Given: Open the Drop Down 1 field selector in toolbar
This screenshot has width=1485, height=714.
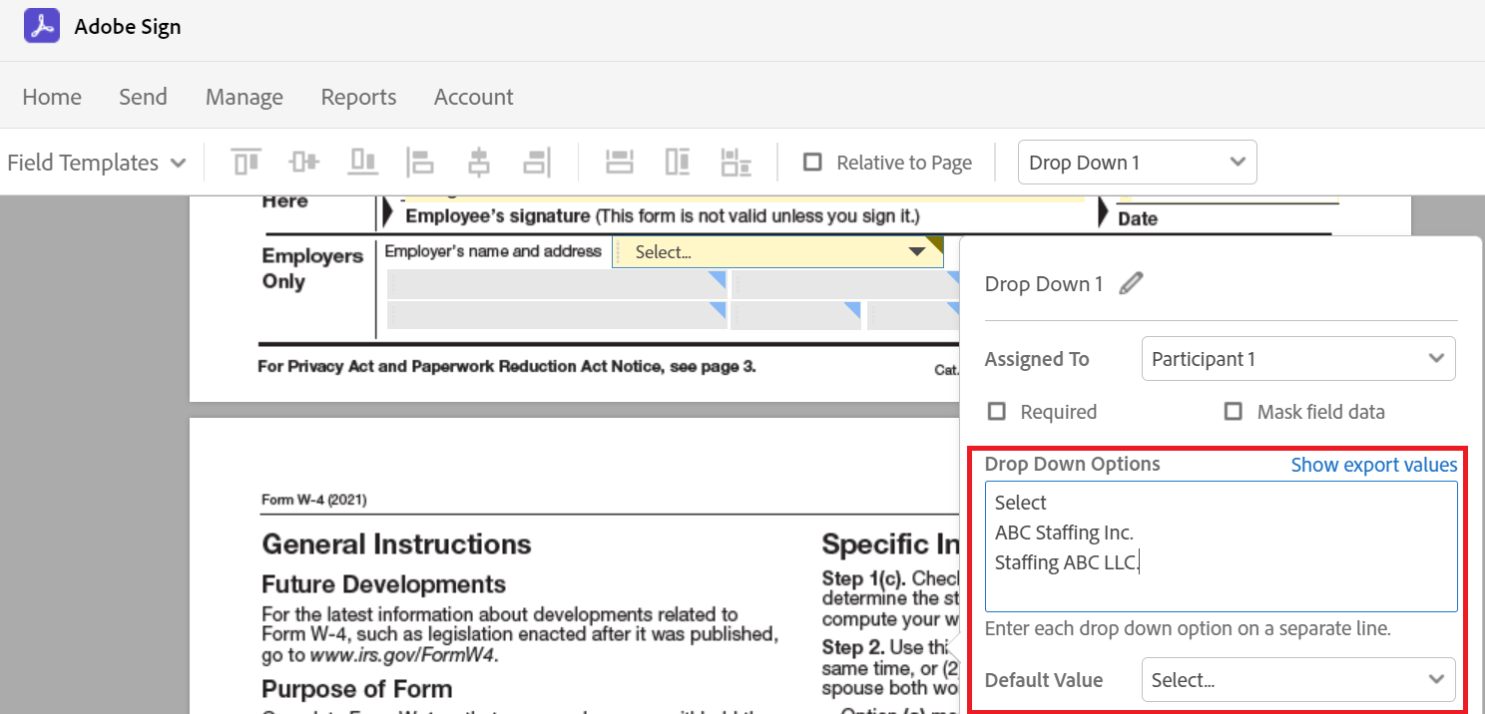Looking at the screenshot, I should point(1137,163).
